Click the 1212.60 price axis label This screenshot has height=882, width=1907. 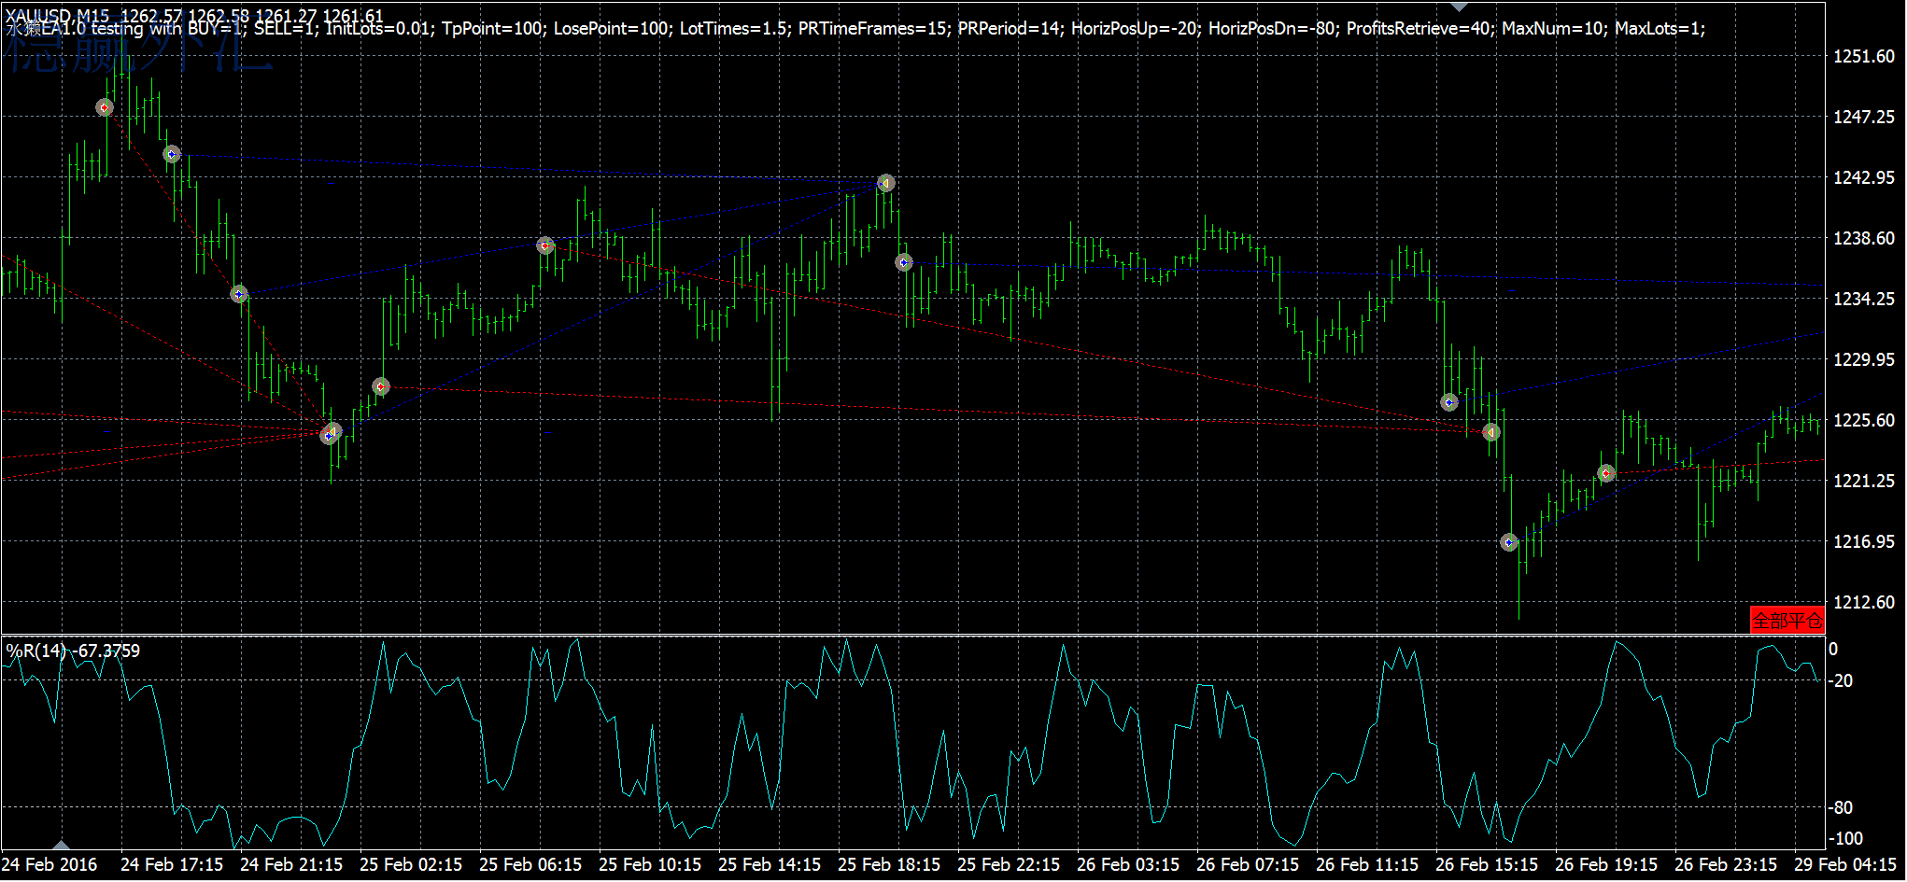[x=1864, y=602]
